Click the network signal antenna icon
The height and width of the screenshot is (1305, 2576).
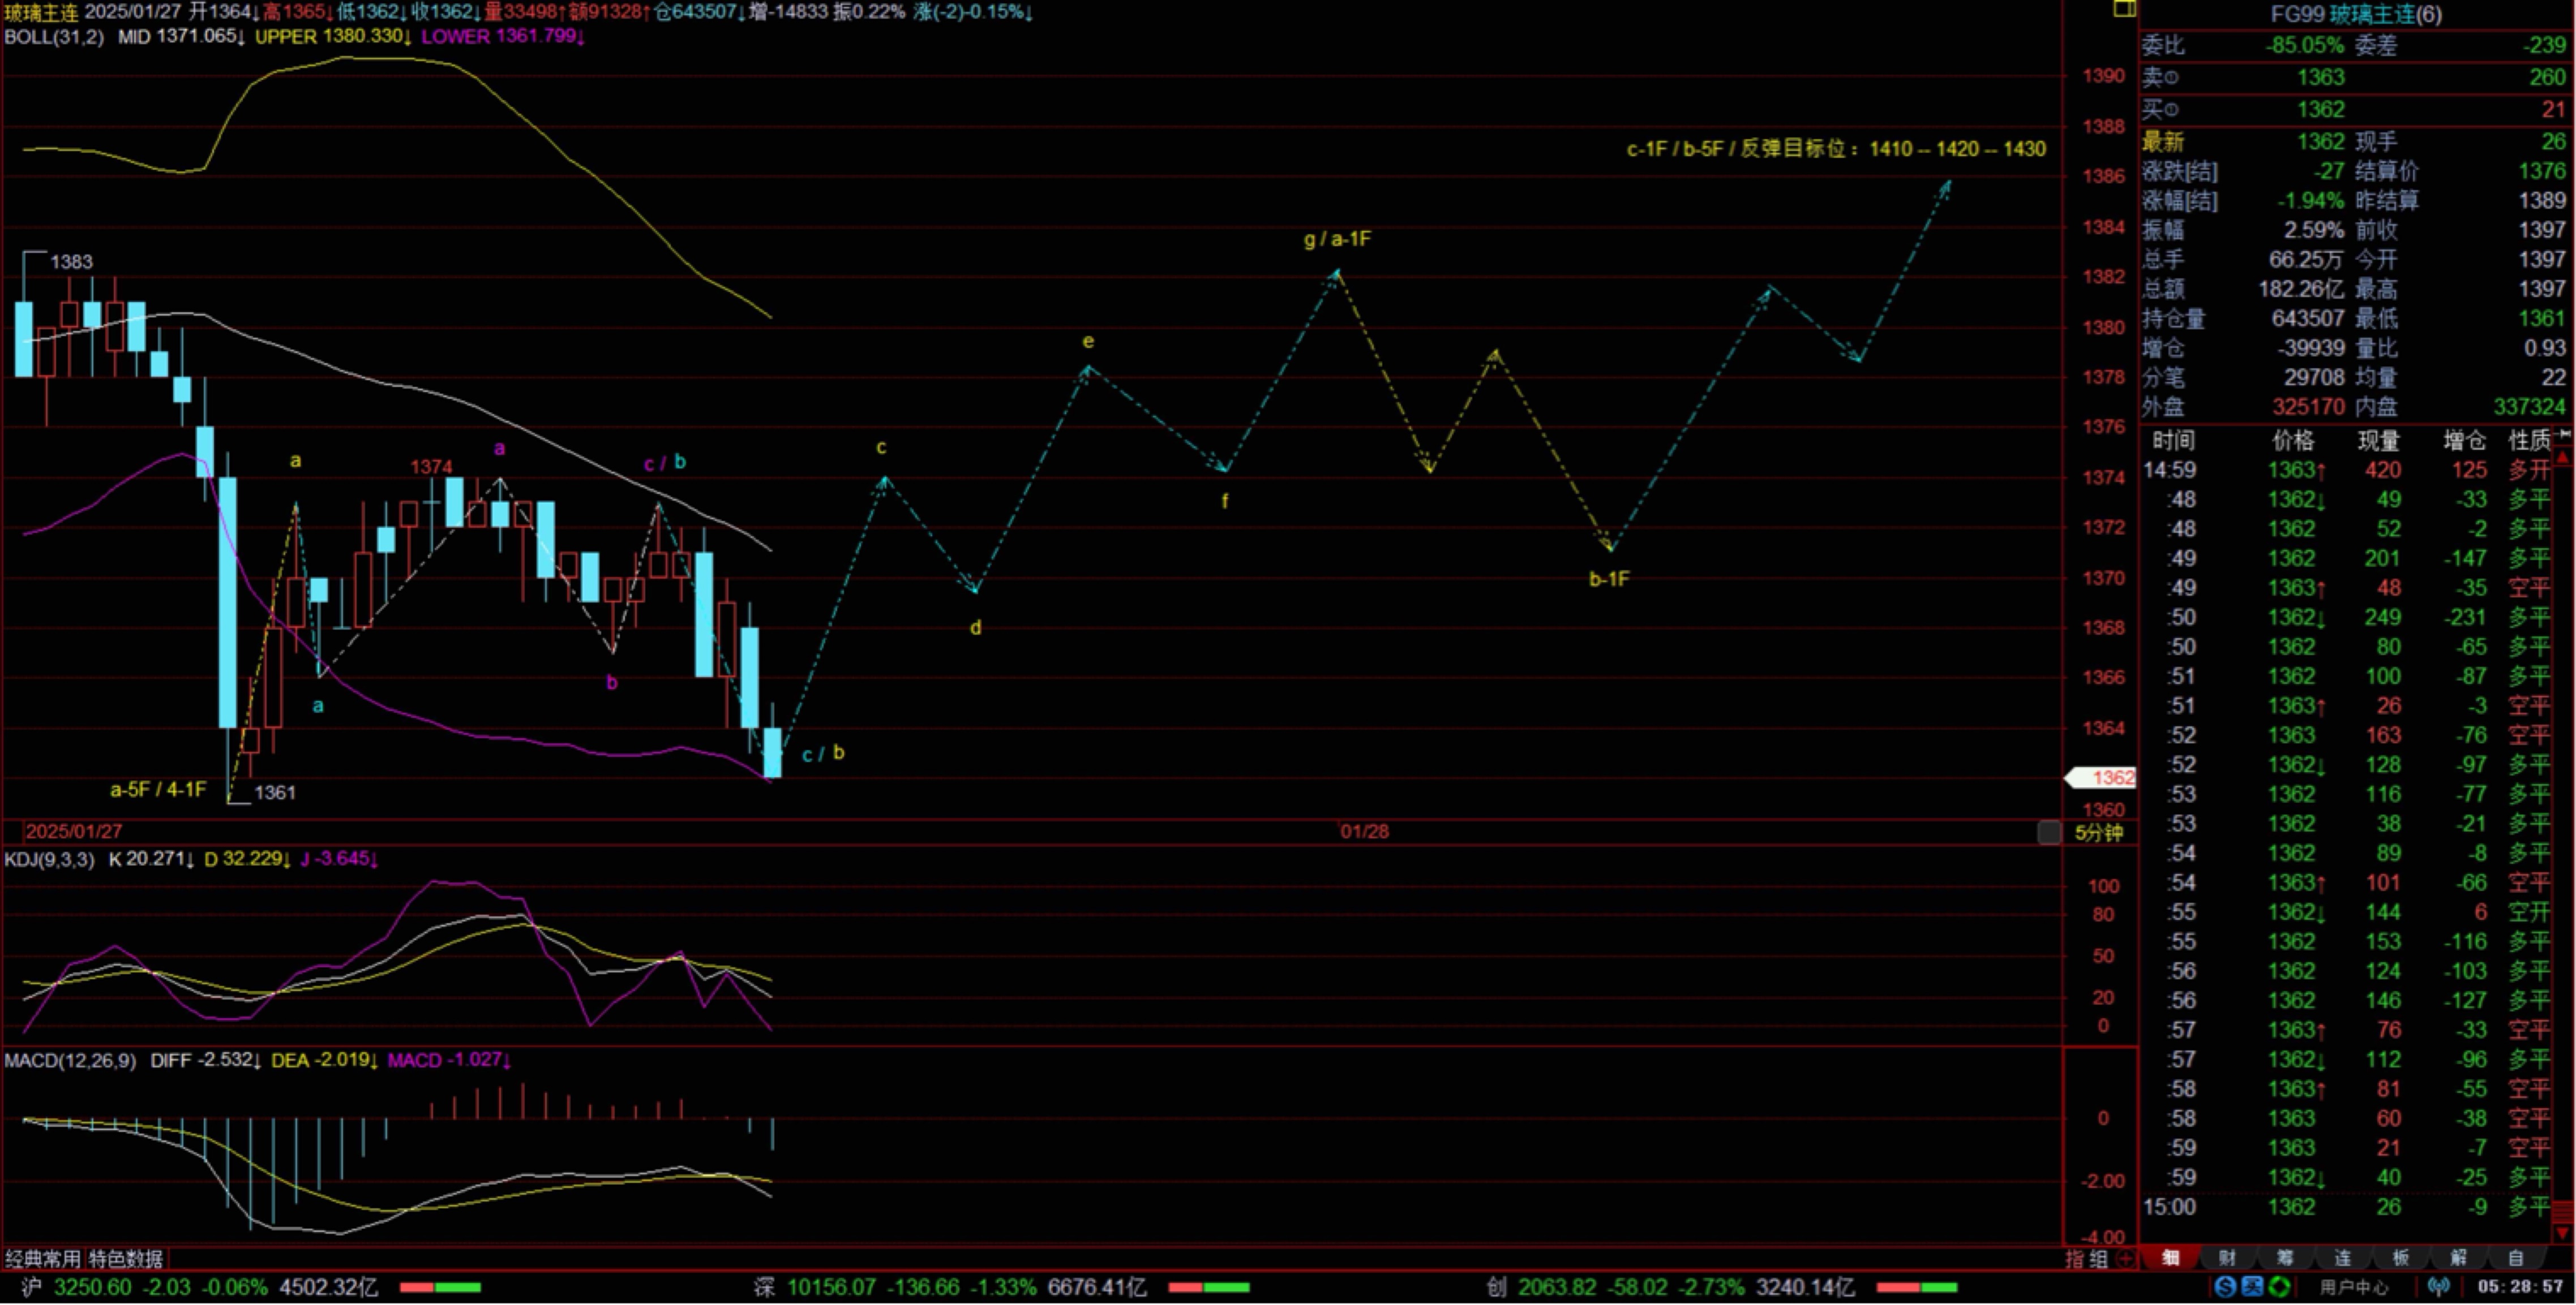coord(2439,1287)
